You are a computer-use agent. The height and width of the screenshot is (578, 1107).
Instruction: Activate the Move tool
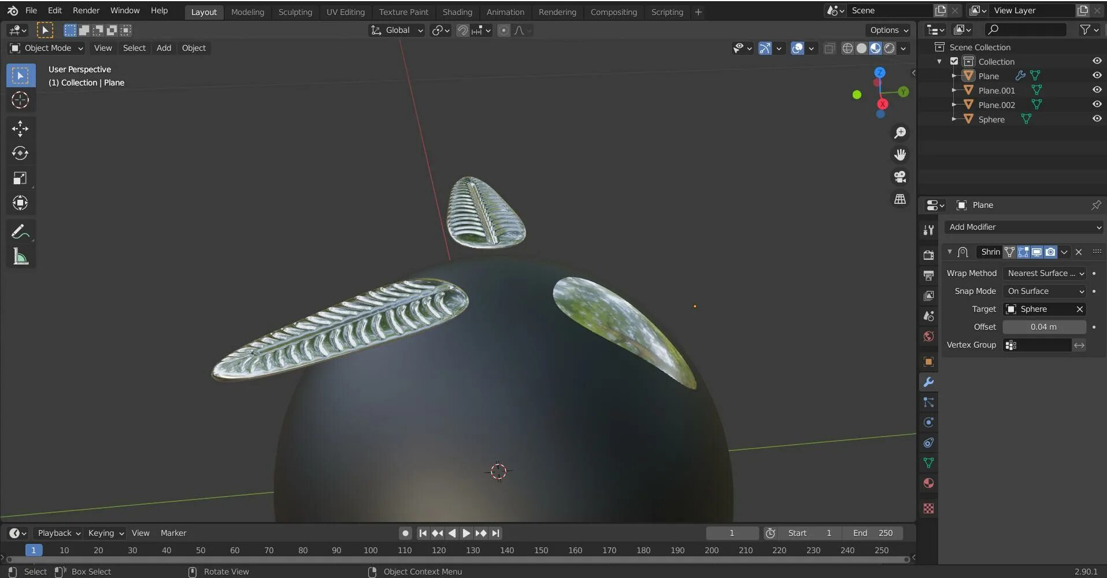(20, 128)
